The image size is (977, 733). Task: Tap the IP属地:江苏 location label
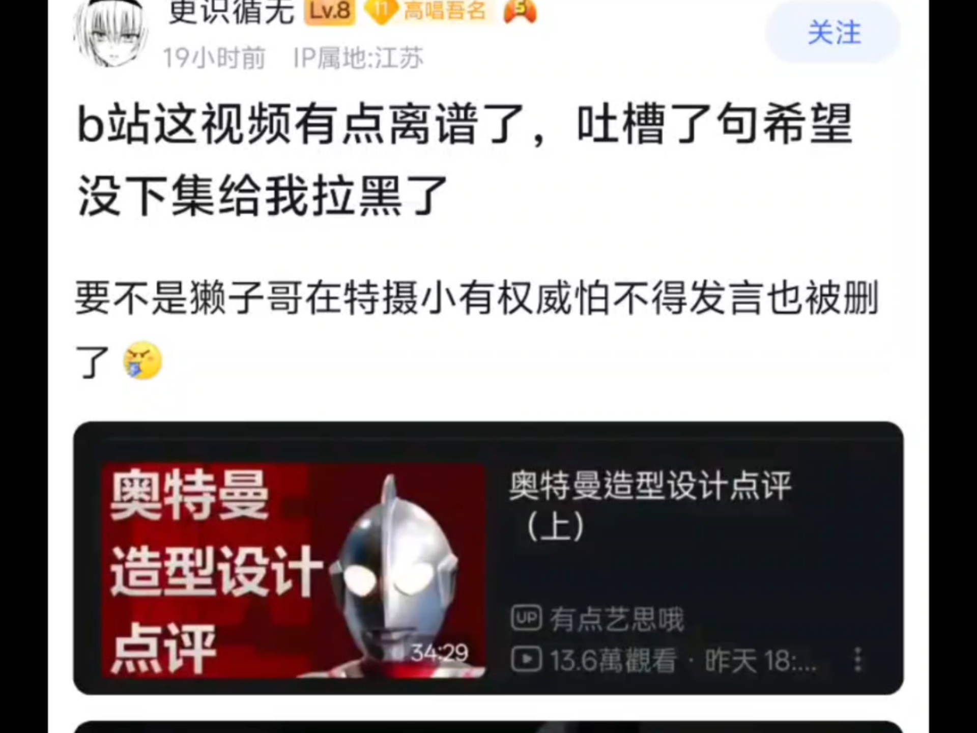tap(358, 58)
